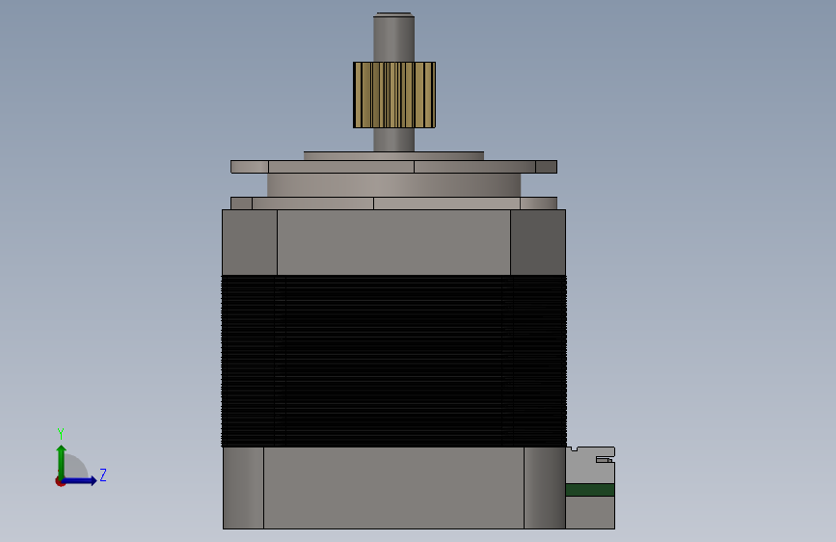
Task: Click the green Y axis arrow of the triad
Action: click(62, 461)
